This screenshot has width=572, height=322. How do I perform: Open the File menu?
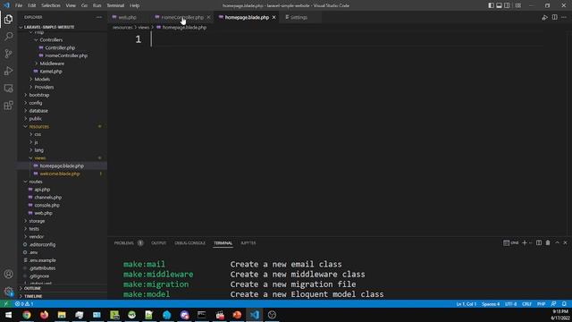(x=19, y=5)
